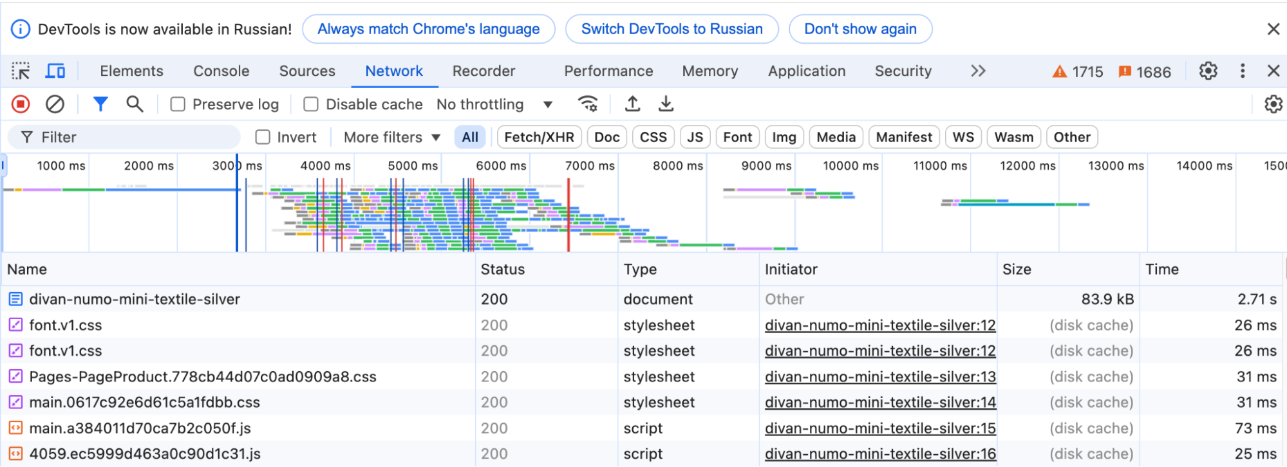Open initiator link divan-numo-mini-textile-silver:16
Viewport: 1287px width, 467px height.
click(880, 453)
